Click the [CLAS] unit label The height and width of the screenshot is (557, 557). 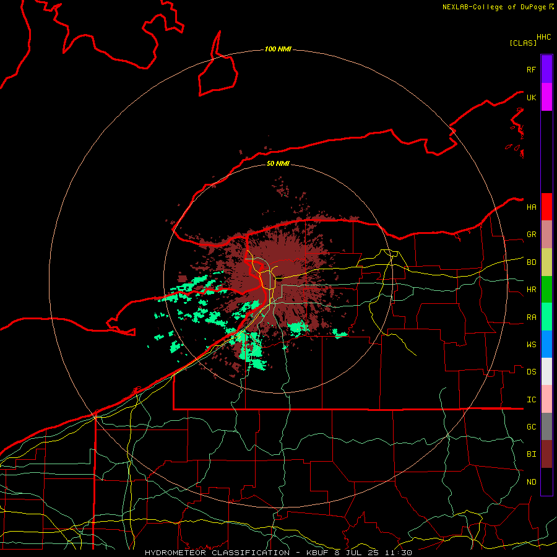point(523,43)
